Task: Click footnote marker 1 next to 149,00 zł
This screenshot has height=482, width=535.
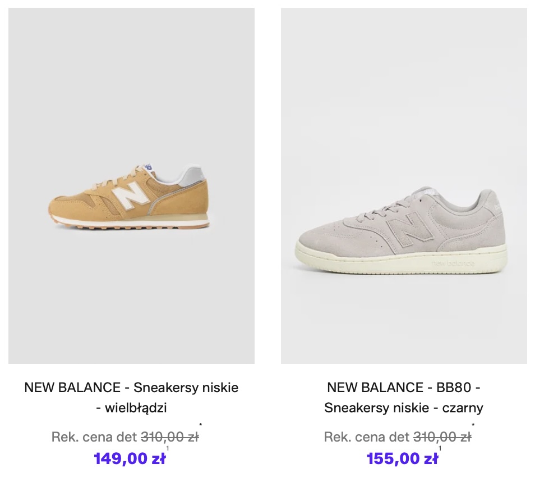Action: (168, 448)
